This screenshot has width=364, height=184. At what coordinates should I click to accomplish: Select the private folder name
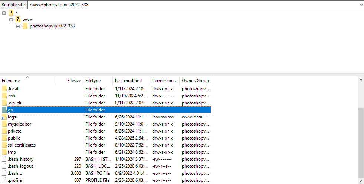(14, 131)
